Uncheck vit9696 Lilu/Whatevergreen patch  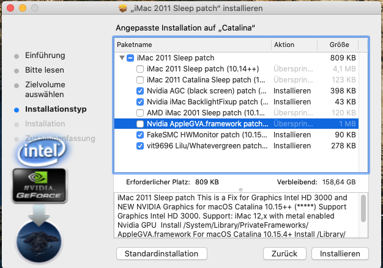pos(140,146)
